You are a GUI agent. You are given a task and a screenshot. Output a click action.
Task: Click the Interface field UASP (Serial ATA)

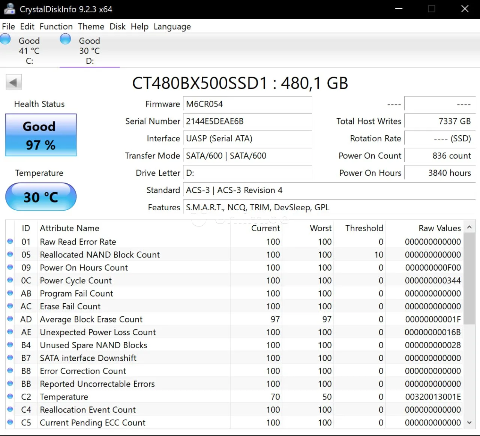pos(247,139)
